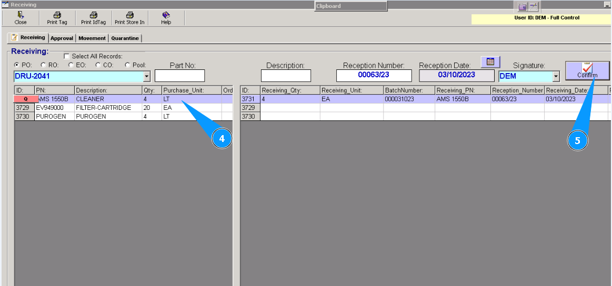The width and height of the screenshot is (612, 286).
Task: Click the Purchase_Unit column header
Action: point(192,90)
